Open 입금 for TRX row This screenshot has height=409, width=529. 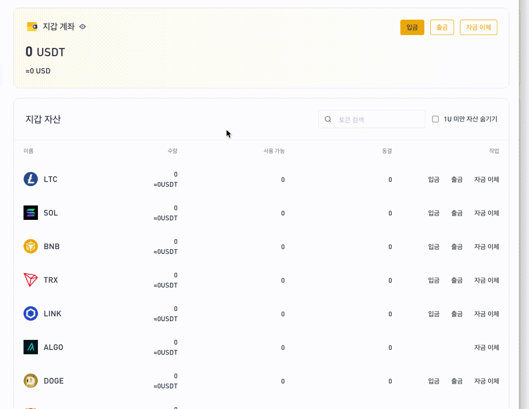[x=433, y=280]
